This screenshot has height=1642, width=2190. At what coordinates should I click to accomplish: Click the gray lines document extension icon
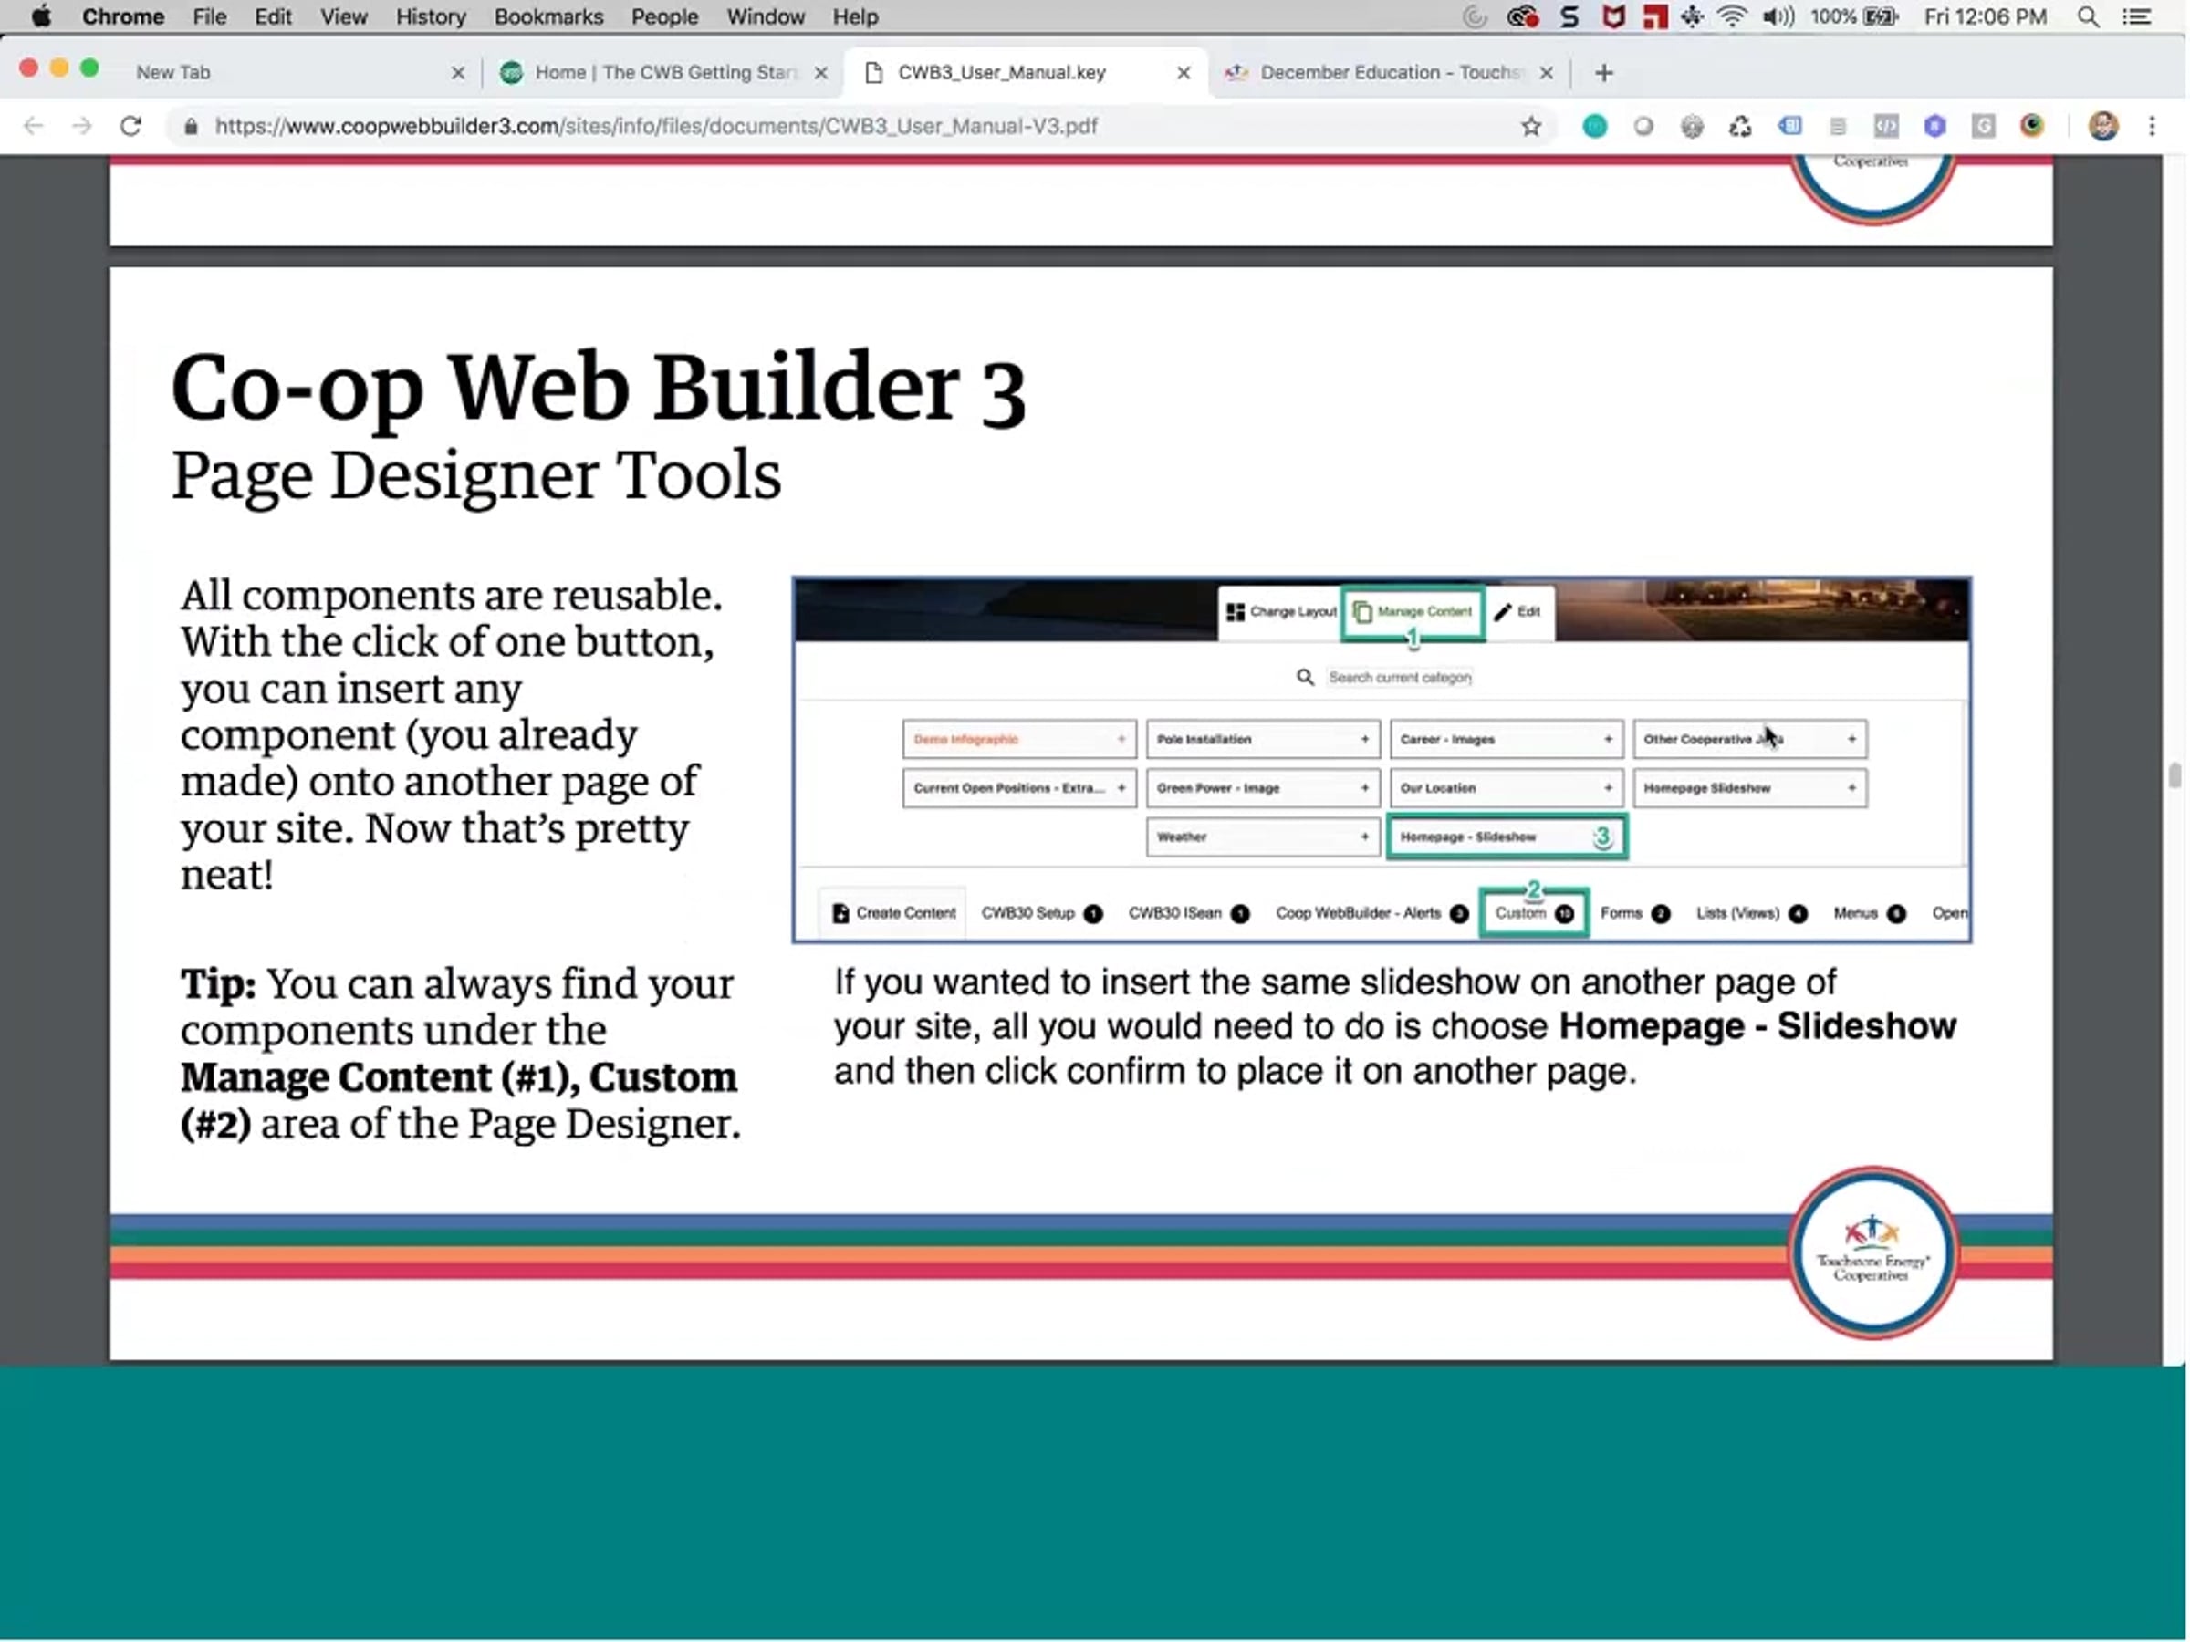click(1838, 126)
